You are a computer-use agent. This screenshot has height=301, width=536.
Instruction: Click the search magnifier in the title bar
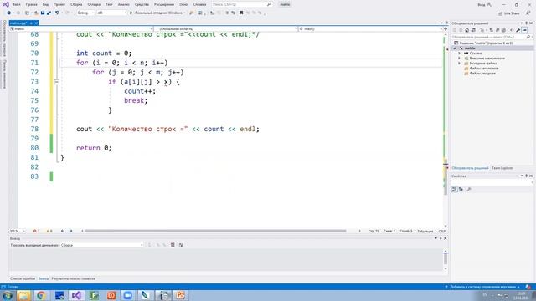[269, 4]
